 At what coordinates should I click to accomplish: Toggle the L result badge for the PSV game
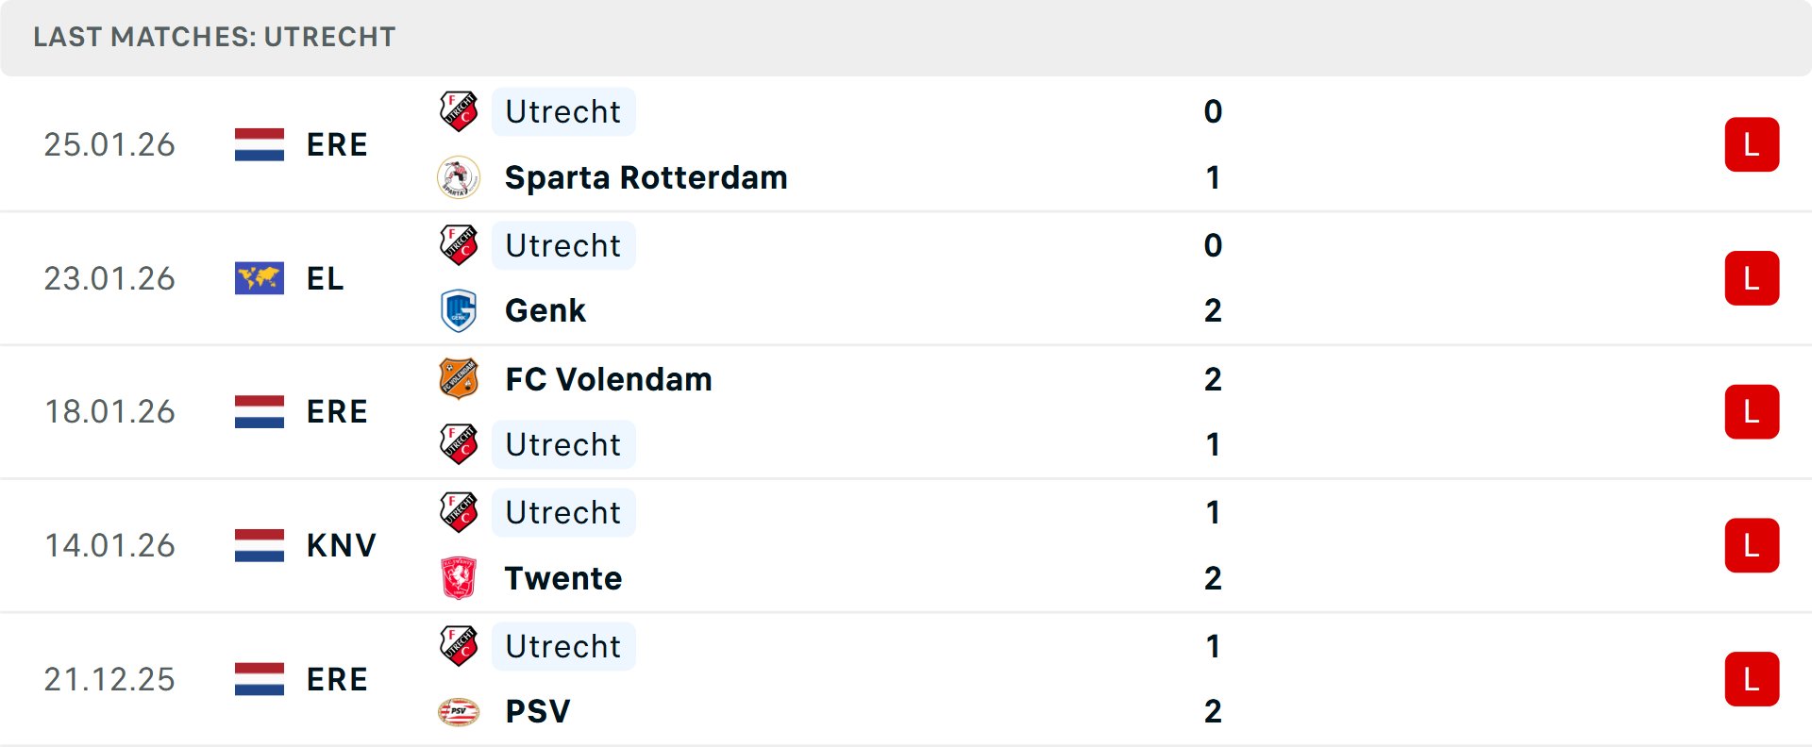pos(1752,678)
